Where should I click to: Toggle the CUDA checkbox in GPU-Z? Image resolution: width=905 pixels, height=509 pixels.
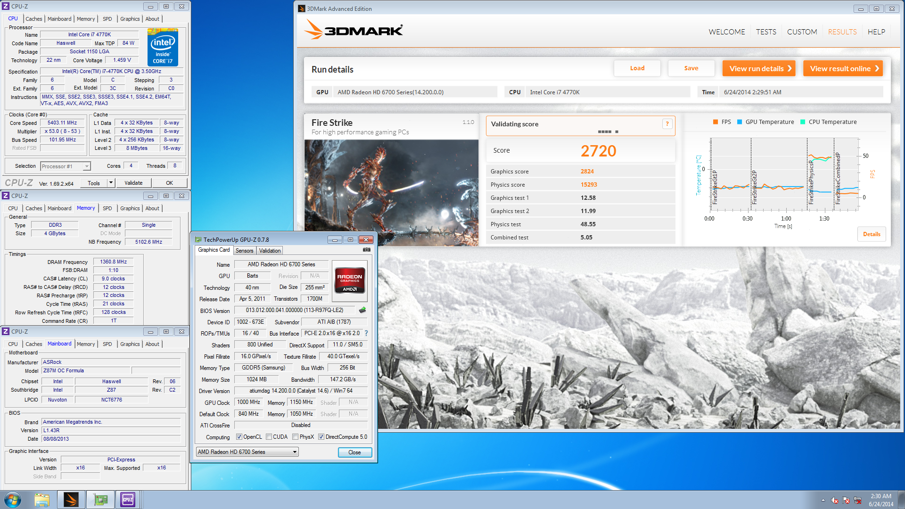[x=269, y=437]
